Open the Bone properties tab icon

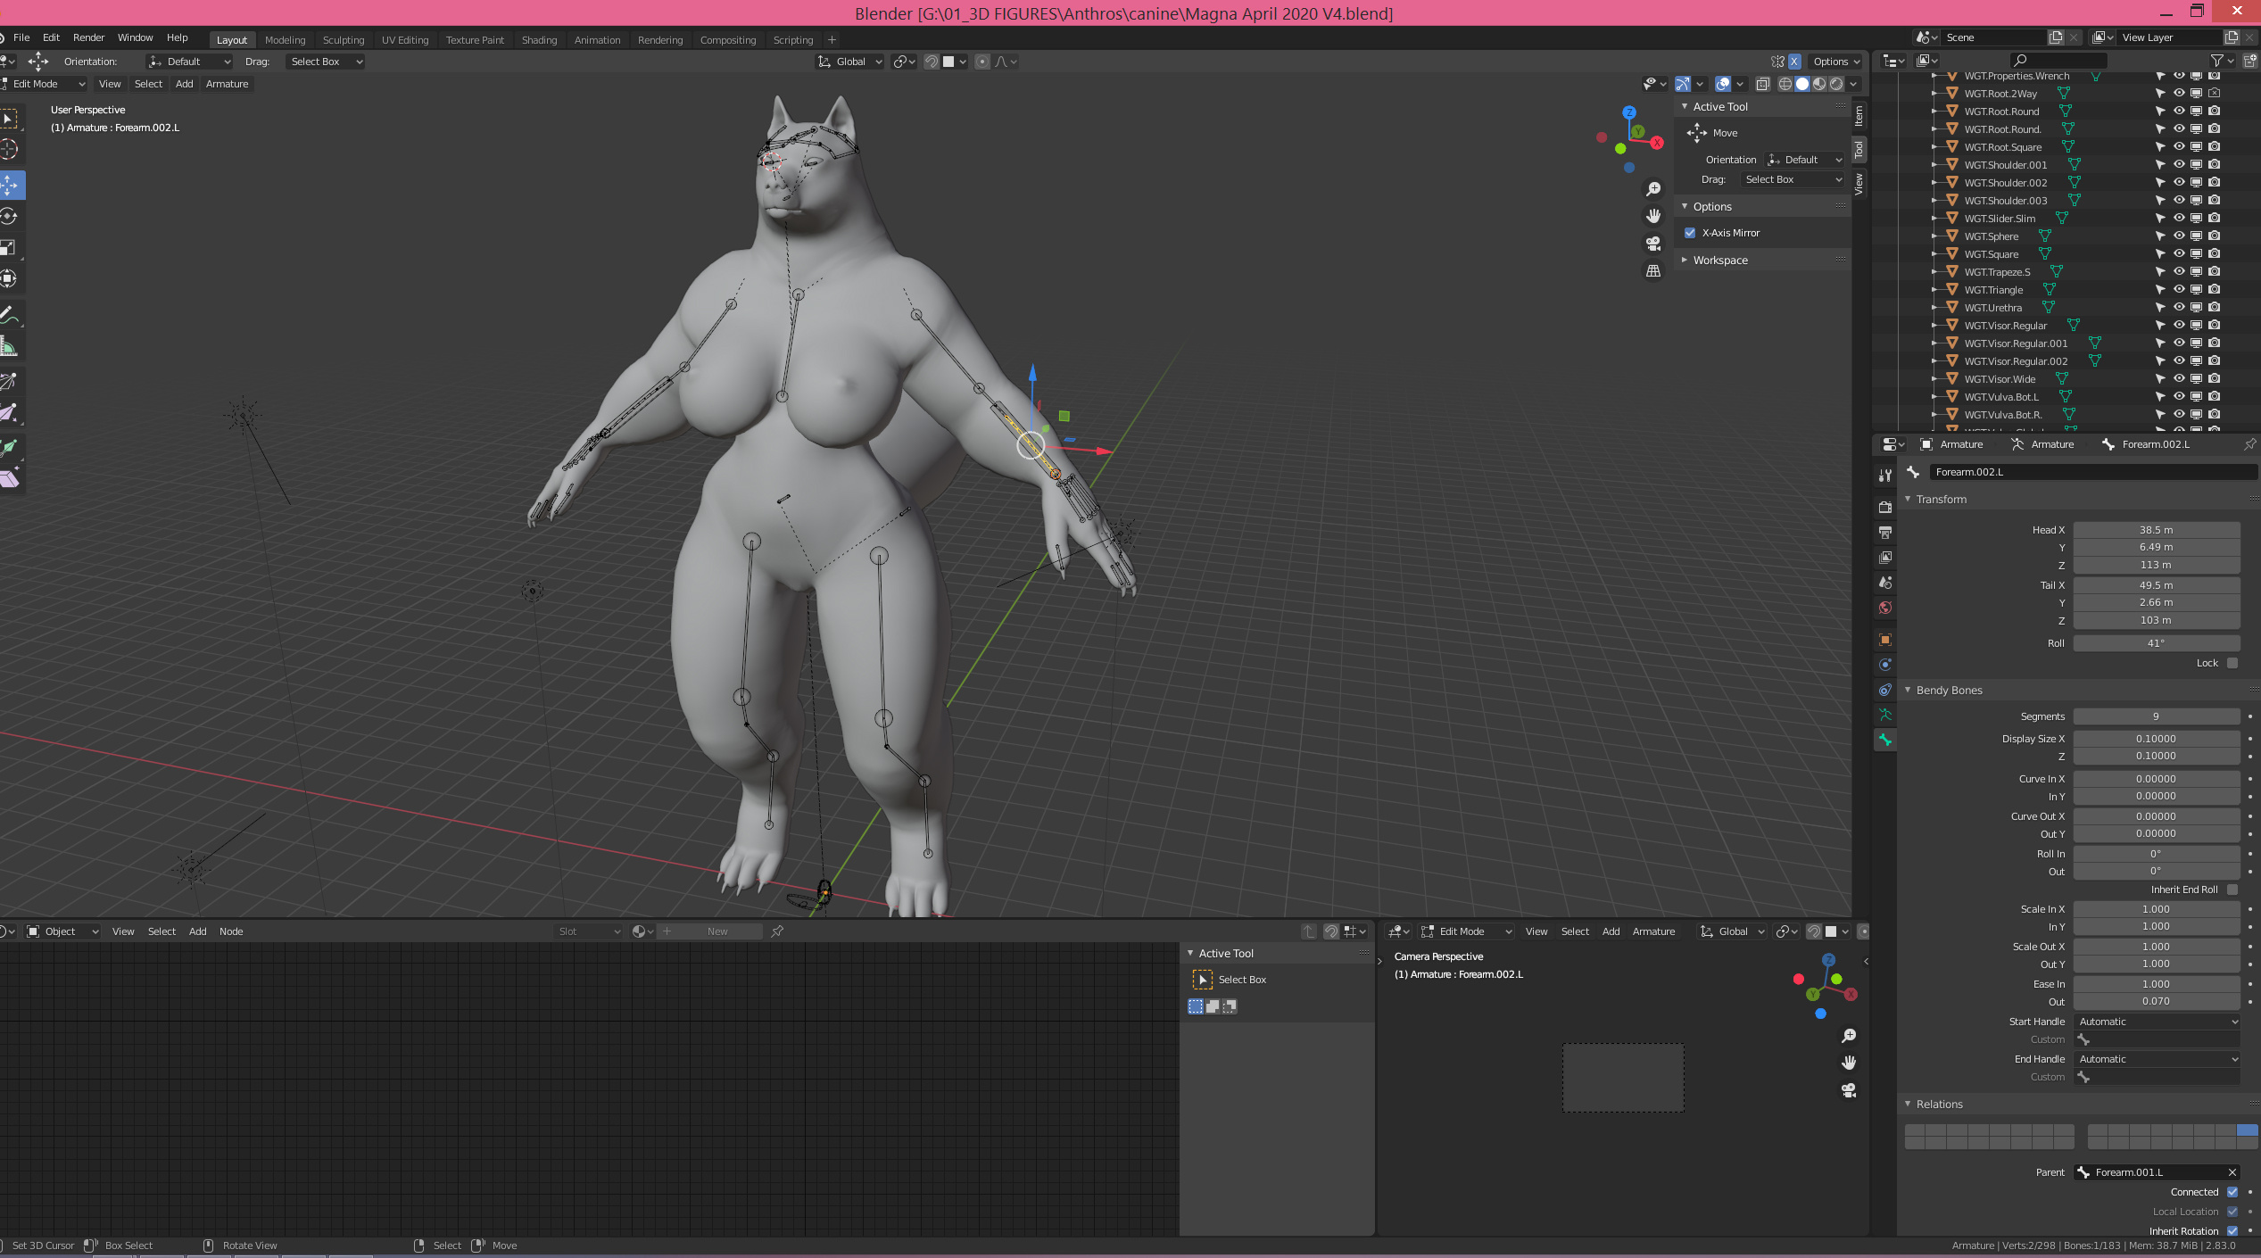tap(1884, 740)
